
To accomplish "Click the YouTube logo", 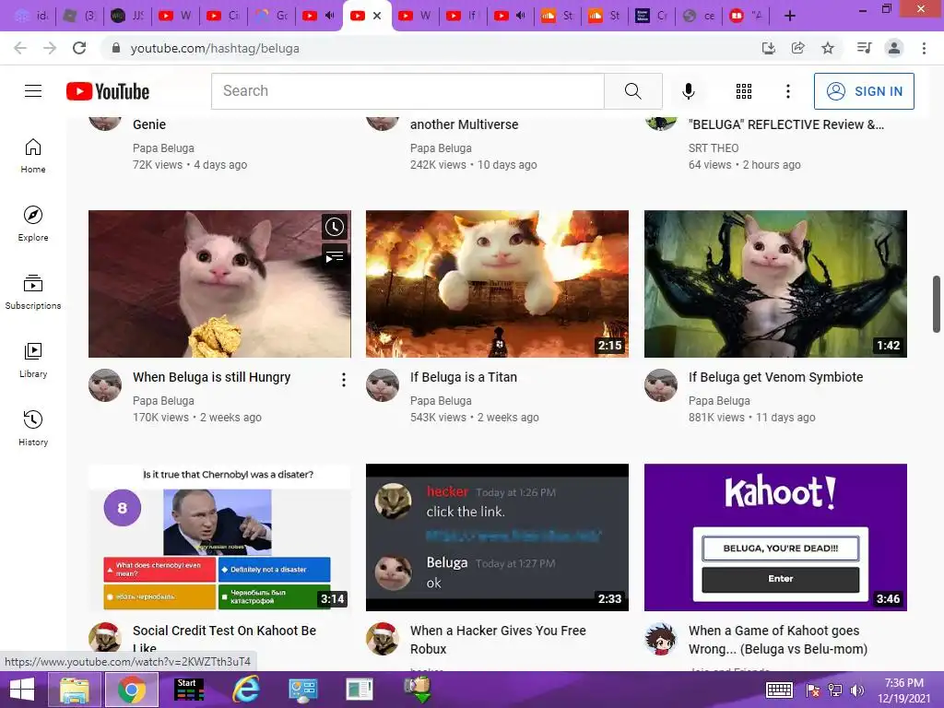I will point(108,91).
